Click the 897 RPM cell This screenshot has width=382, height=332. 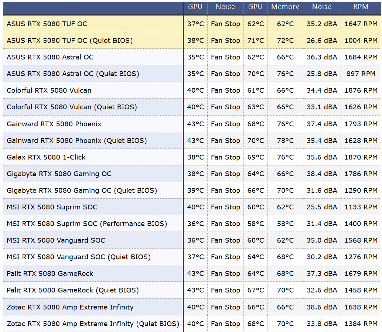coord(361,74)
